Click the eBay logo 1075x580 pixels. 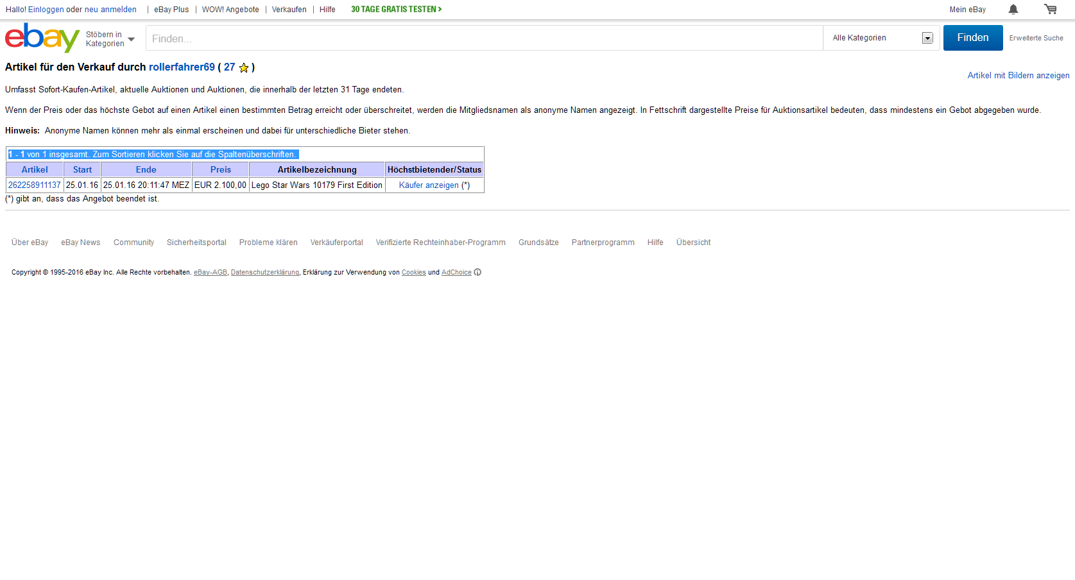pyautogui.click(x=42, y=38)
